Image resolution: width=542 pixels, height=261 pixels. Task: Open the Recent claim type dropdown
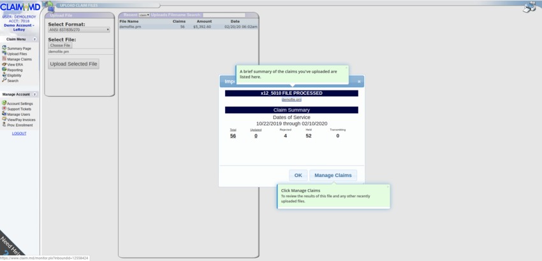(143, 15)
